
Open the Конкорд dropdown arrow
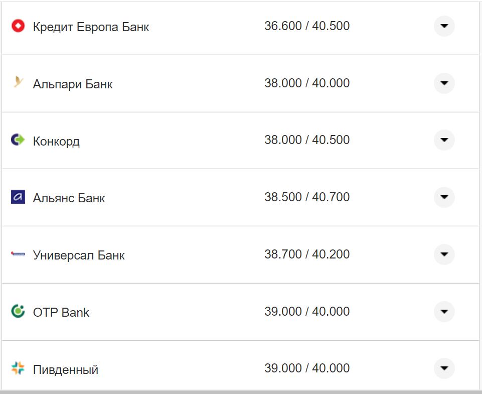pyautogui.click(x=444, y=140)
